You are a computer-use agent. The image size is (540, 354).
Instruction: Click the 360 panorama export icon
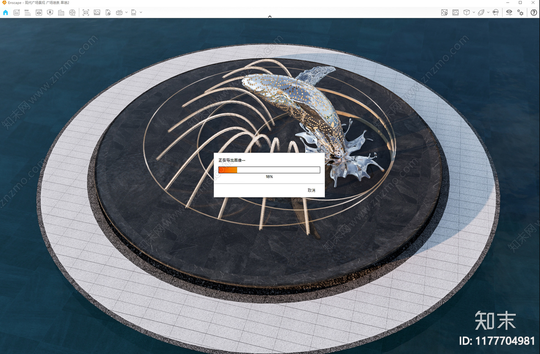119,12
